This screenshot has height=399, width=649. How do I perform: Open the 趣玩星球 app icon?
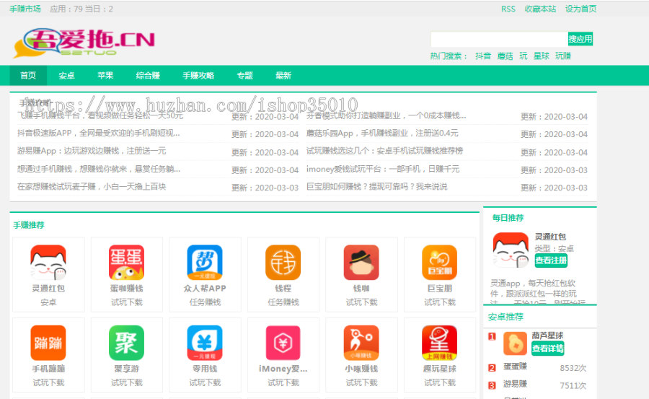coord(439,343)
